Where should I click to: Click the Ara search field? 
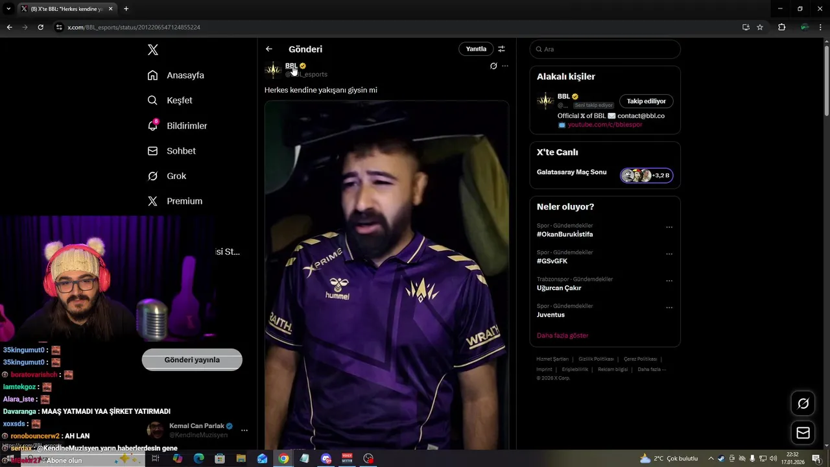(x=605, y=49)
